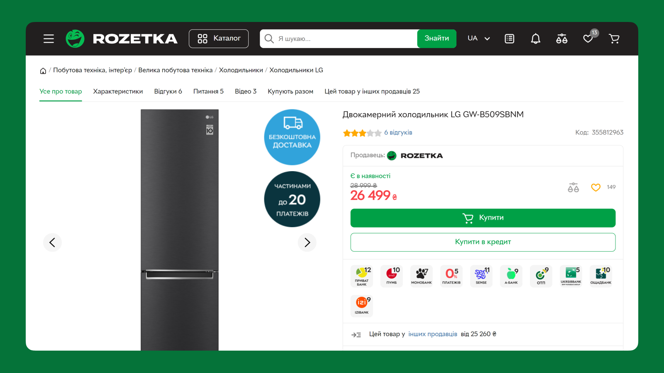Open wishlist heart with 13 badge

[588, 39]
